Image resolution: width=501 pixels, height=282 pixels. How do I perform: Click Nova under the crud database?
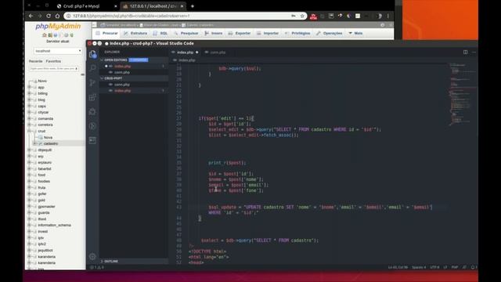pos(48,137)
